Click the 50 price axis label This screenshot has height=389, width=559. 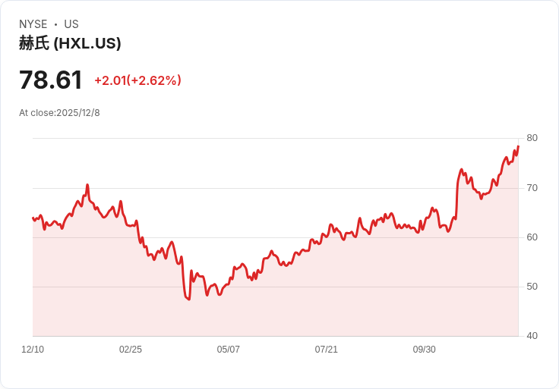pos(532,287)
